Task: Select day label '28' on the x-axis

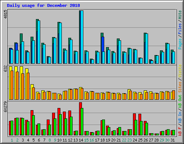Action: click(156, 140)
